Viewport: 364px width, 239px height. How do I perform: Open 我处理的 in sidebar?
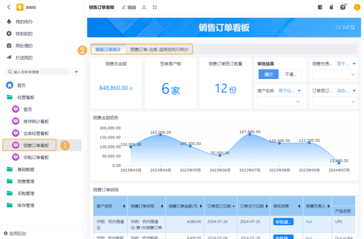click(24, 46)
